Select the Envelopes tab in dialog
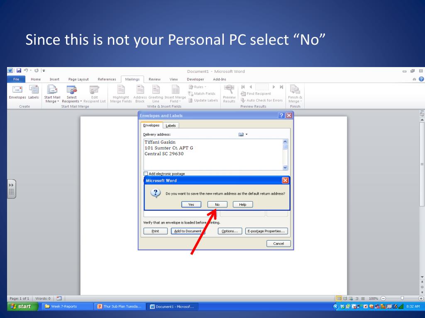Screen dimensions: 425x318 [151, 125]
